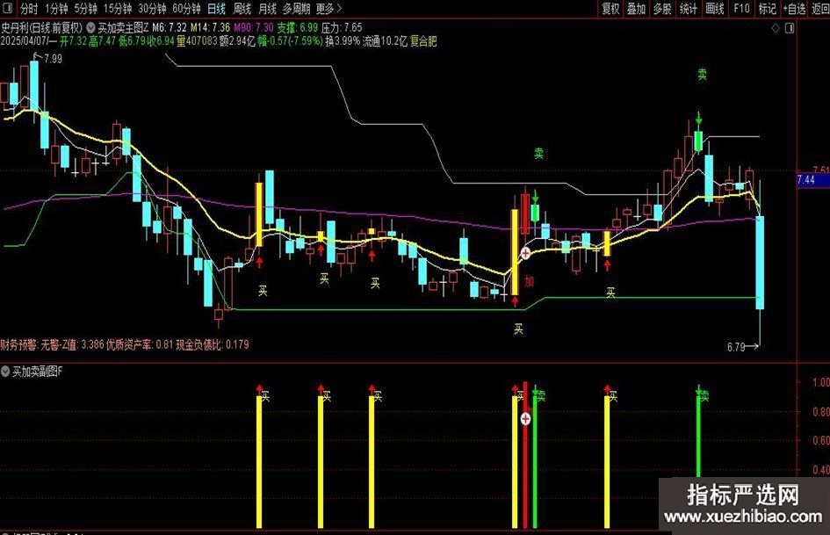Click the date 2025/04/07 in info line
Viewport: 830px width, 535px height.
(x=25, y=41)
